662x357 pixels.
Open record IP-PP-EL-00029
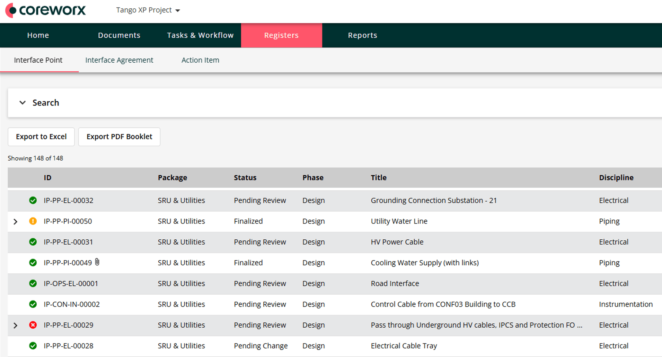tap(68, 325)
